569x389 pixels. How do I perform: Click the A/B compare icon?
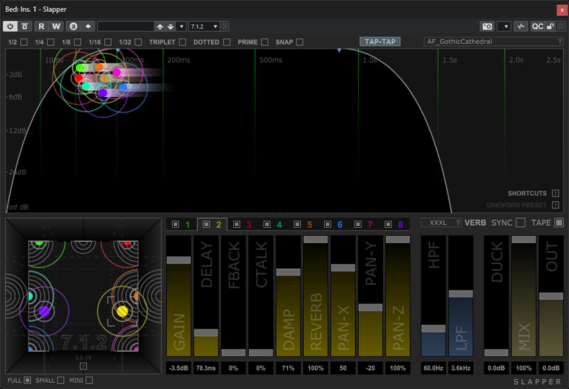tap(73, 26)
